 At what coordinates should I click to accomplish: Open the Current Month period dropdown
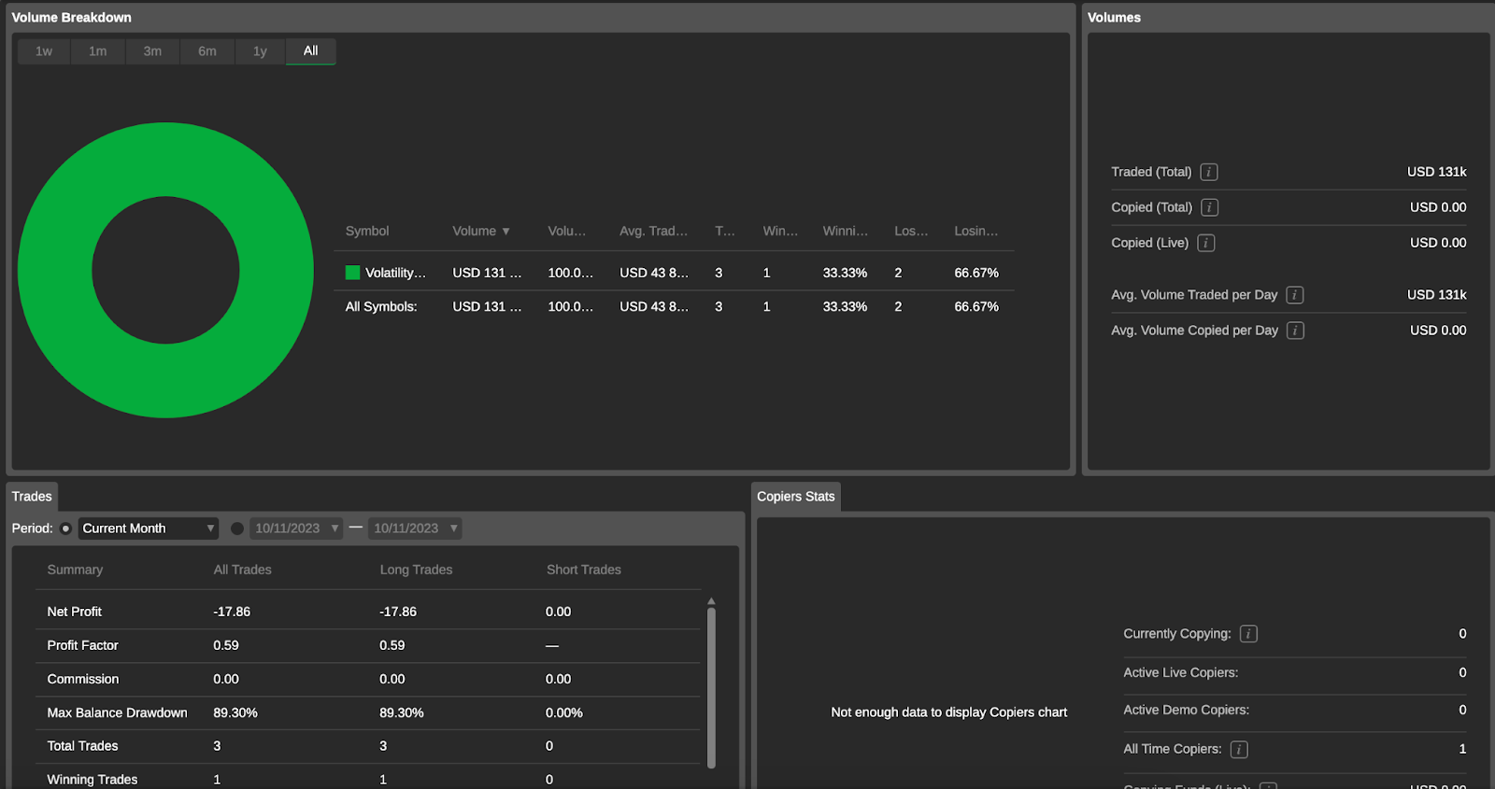click(x=148, y=528)
